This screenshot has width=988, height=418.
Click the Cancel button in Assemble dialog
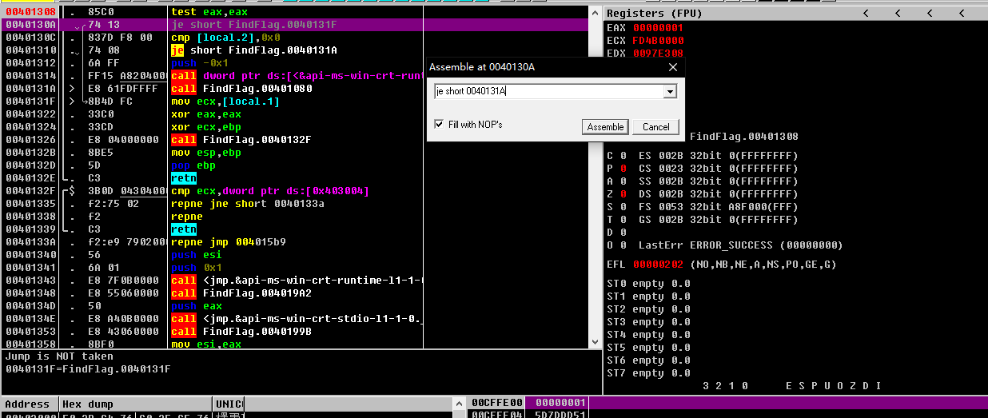(x=655, y=127)
